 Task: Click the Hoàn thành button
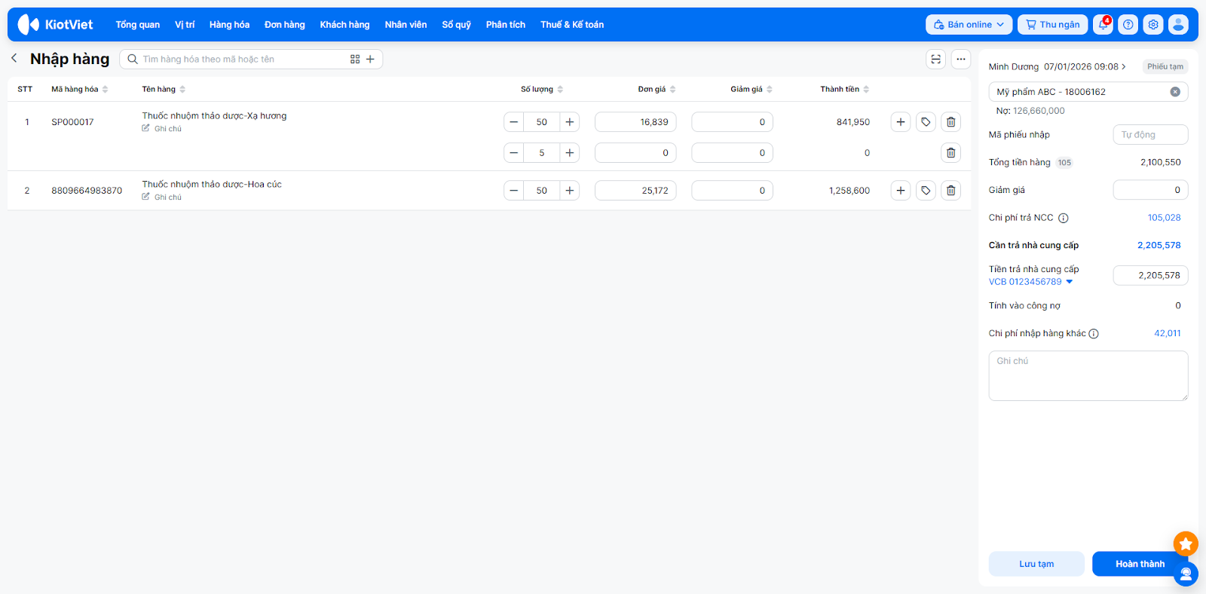1140,564
